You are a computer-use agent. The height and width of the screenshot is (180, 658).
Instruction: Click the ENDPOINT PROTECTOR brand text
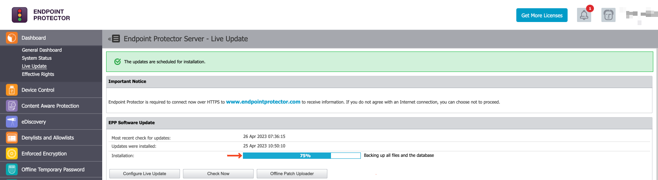pos(51,15)
